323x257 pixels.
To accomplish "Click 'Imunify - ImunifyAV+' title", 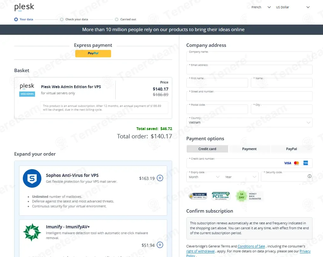I will [68, 227].
